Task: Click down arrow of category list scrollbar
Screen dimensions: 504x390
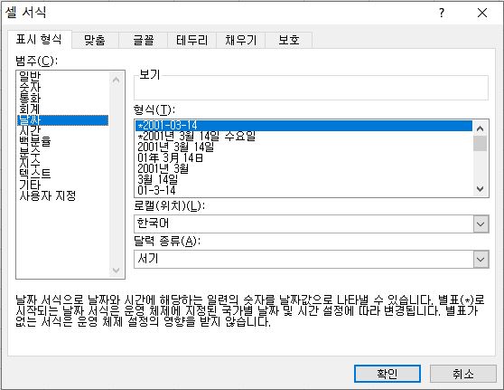Action: pyautogui.click(x=116, y=271)
